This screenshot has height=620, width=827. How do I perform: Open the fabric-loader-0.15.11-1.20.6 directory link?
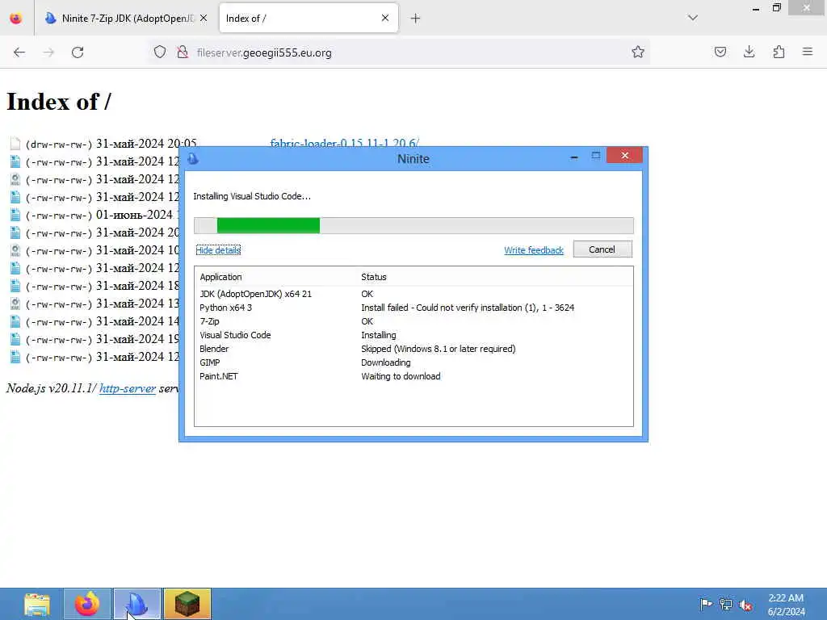pyautogui.click(x=344, y=142)
